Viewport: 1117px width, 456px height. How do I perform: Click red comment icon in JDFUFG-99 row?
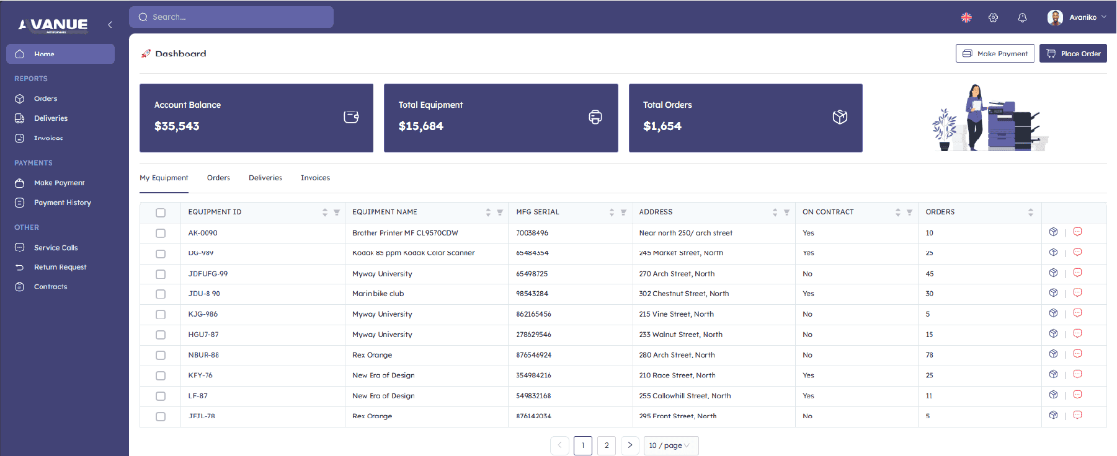pos(1077,273)
